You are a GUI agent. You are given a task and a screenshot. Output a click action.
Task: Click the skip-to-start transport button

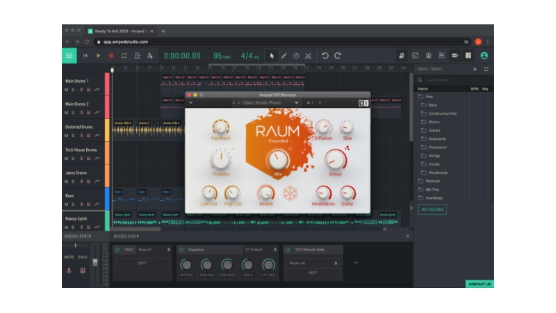[85, 56]
